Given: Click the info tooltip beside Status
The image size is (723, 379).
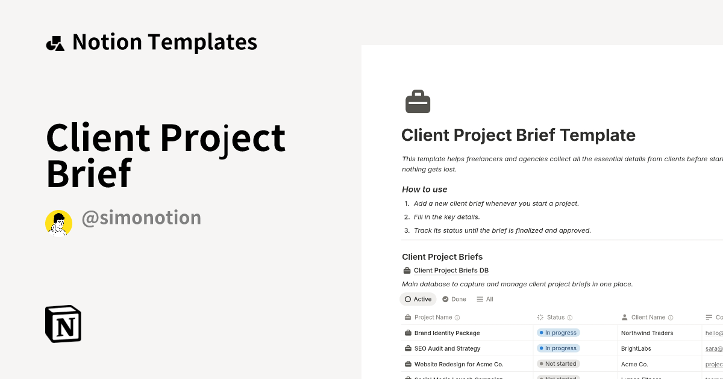Looking at the screenshot, I should point(571,317).
